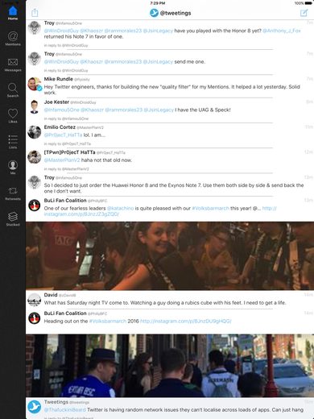Screen dimensions: 314x419
Task: Select Joe Kester's 'I have the UAG & Speck!' text
Action: pos(203,110)
